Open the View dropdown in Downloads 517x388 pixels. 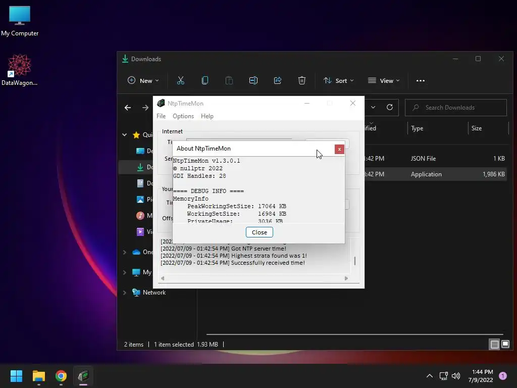[384, 80]
